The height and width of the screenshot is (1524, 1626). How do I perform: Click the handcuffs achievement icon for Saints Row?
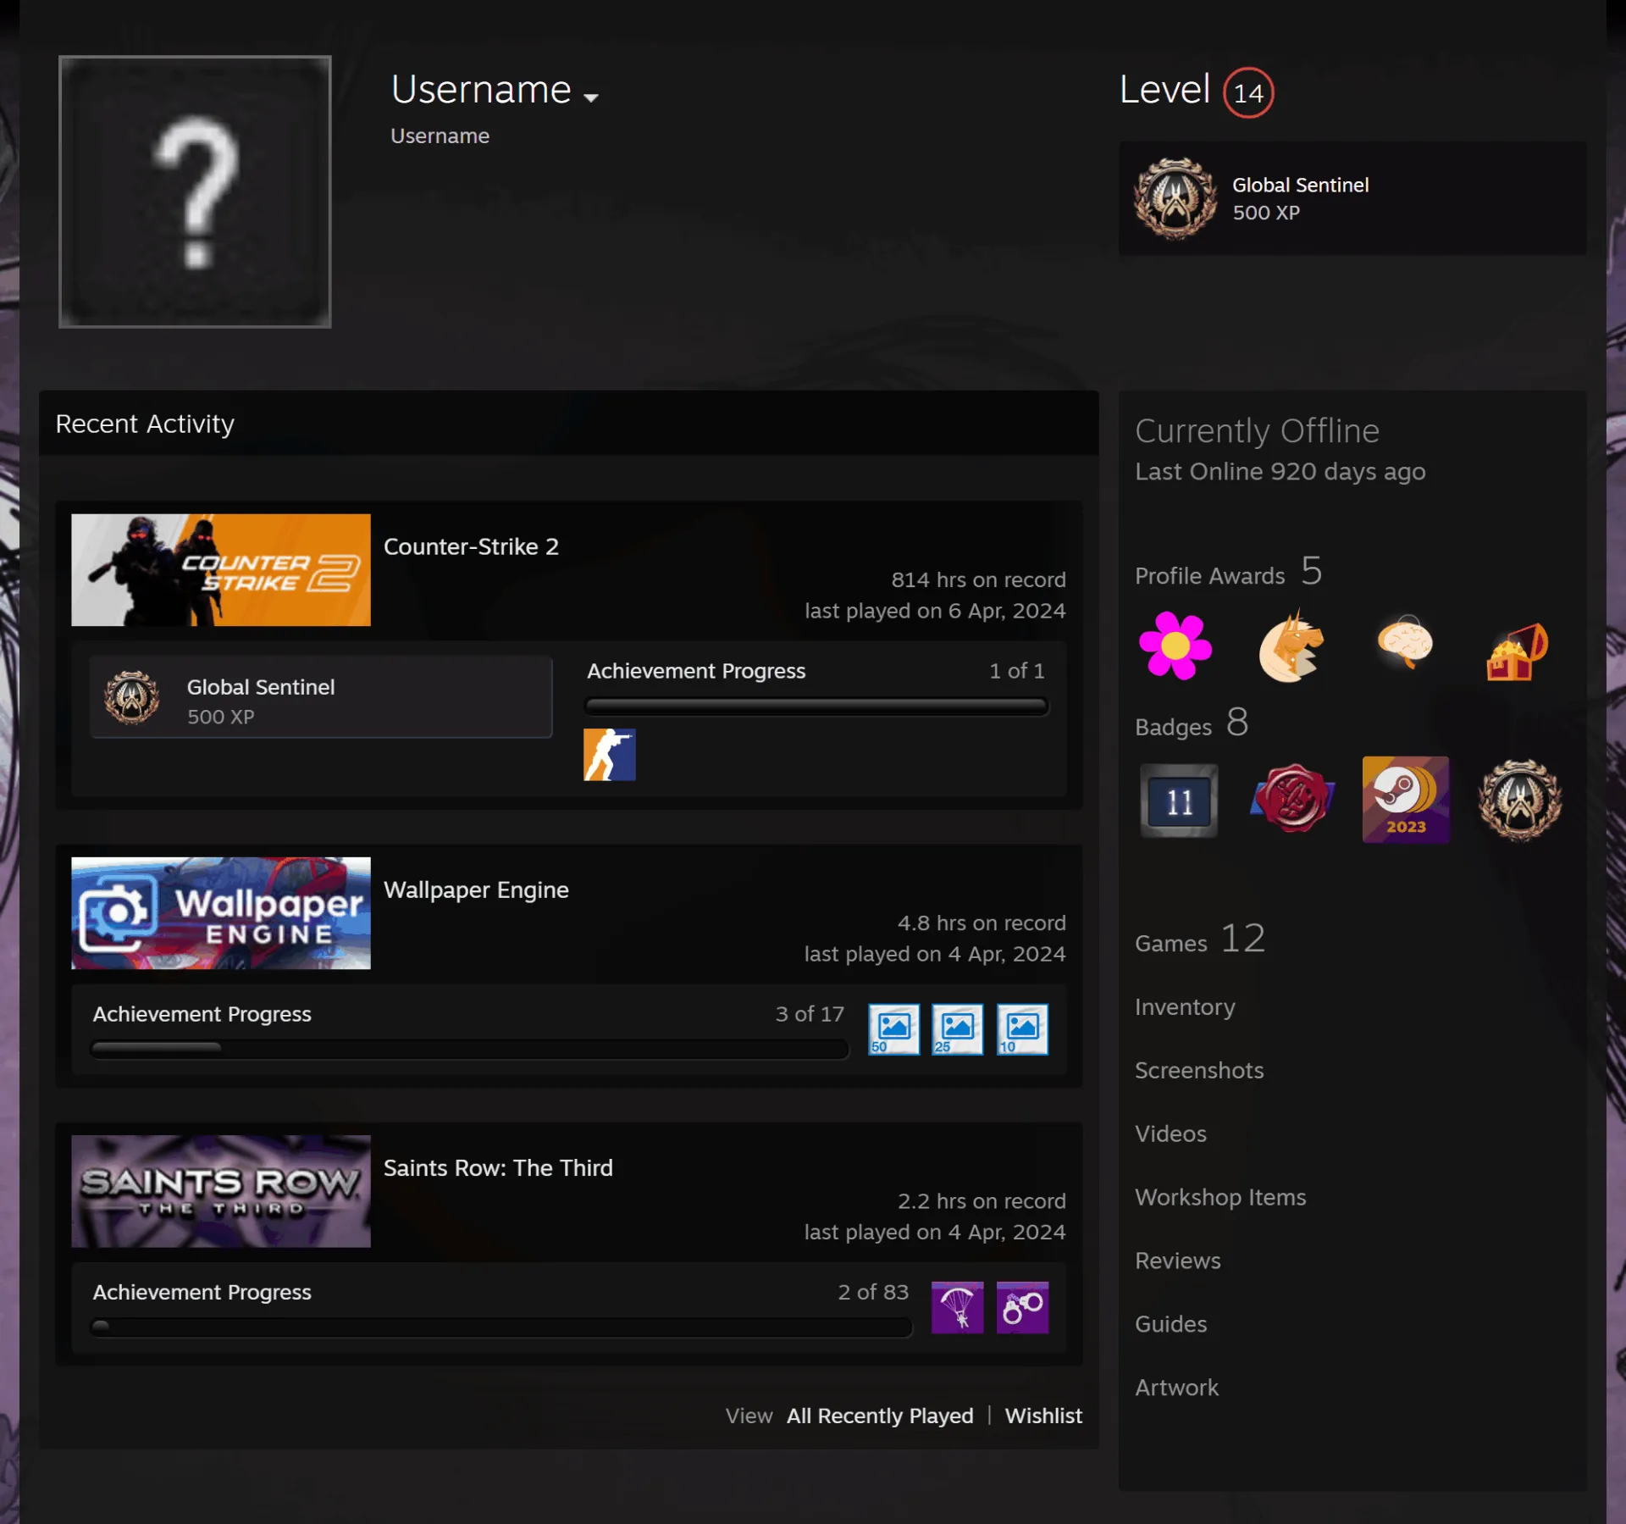pyautogui.click(x=1022, y=1307)
